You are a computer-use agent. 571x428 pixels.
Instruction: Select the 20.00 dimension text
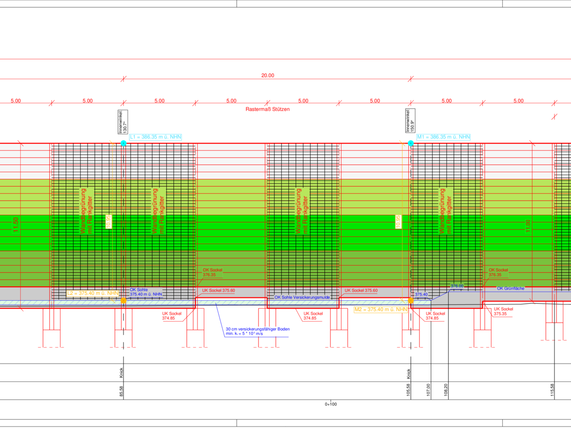(x=268, y=75)
